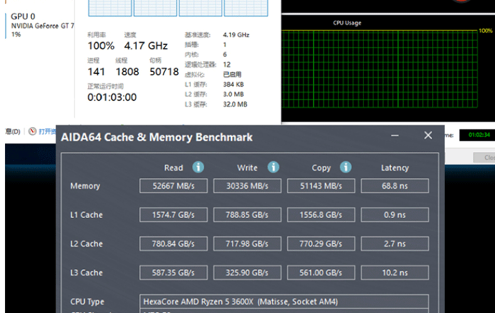Image resolution: width=495 pixels, height=313 pixels.
Task: Click the Memory Copy result 51143 MB/s
Action: coord(321,186)
